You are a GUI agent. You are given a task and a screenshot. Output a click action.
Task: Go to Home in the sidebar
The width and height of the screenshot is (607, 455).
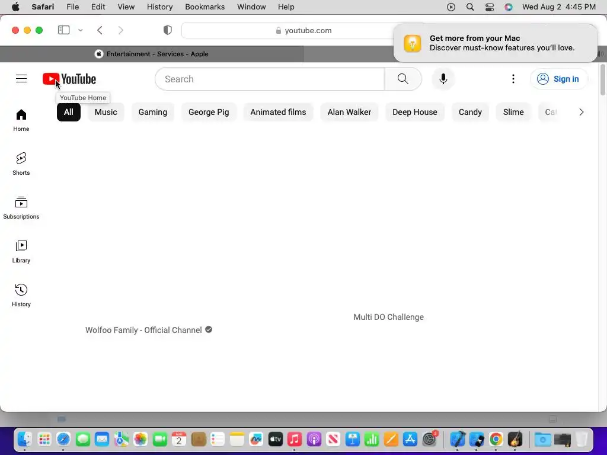[21, 120]
